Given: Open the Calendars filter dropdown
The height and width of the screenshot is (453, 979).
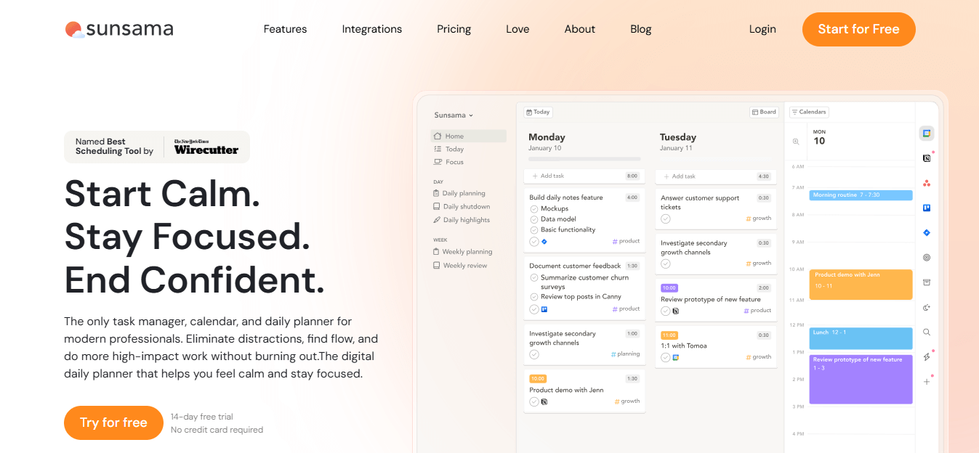Looking at the screenshot, I should [809, 112].
